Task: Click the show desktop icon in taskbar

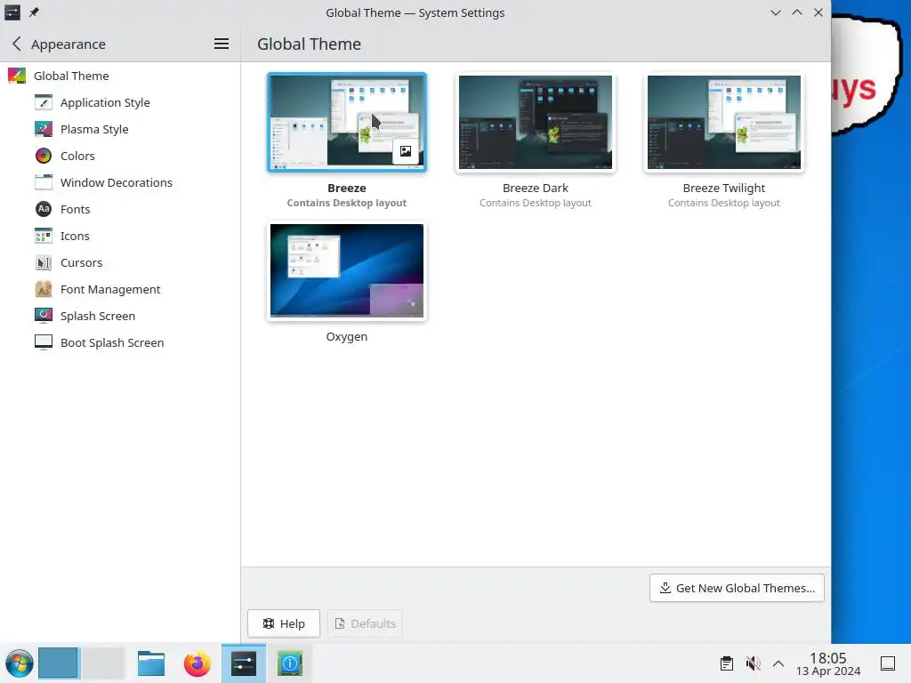Action: click(888, 663)
